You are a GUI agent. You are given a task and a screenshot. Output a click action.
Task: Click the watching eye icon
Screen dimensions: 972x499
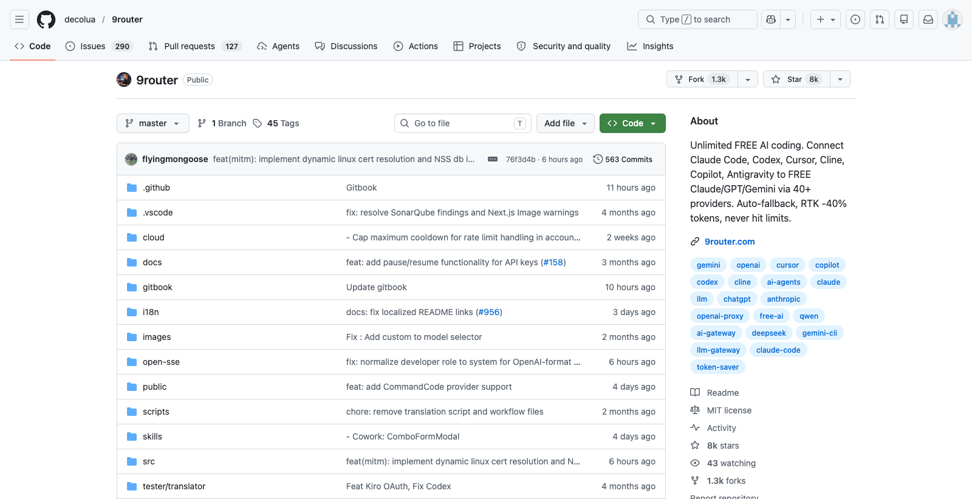695,463
